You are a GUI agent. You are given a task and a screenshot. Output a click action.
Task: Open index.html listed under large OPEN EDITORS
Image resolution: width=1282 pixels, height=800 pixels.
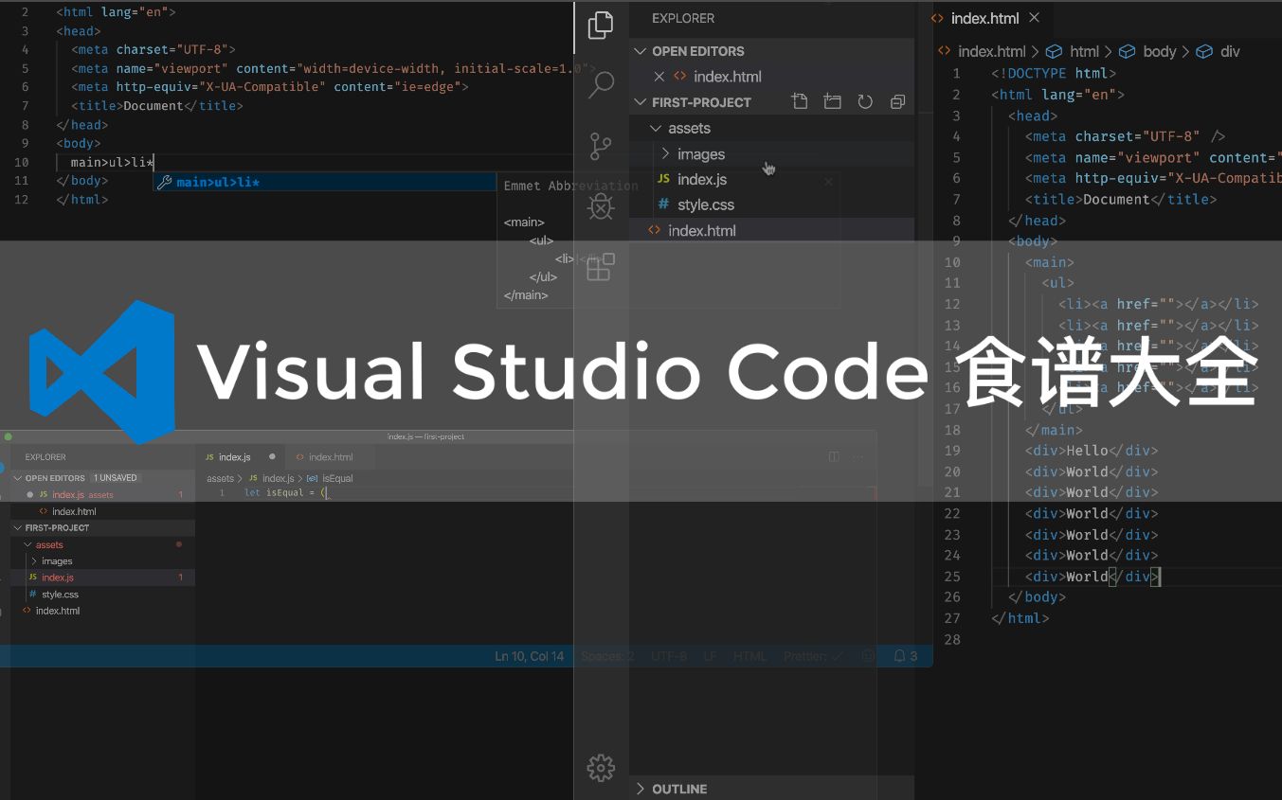(x=727, y=77)
